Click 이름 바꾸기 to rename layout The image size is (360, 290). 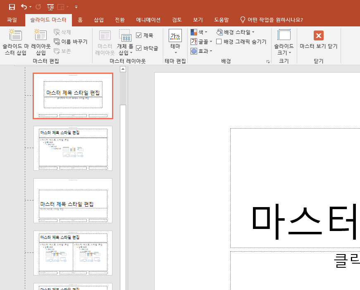click(x=71, y=42)
